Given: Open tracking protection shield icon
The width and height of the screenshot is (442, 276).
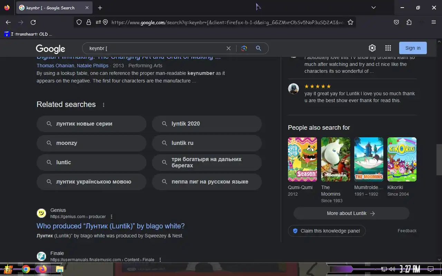Looking at the screenshot, I should (79, 22).
